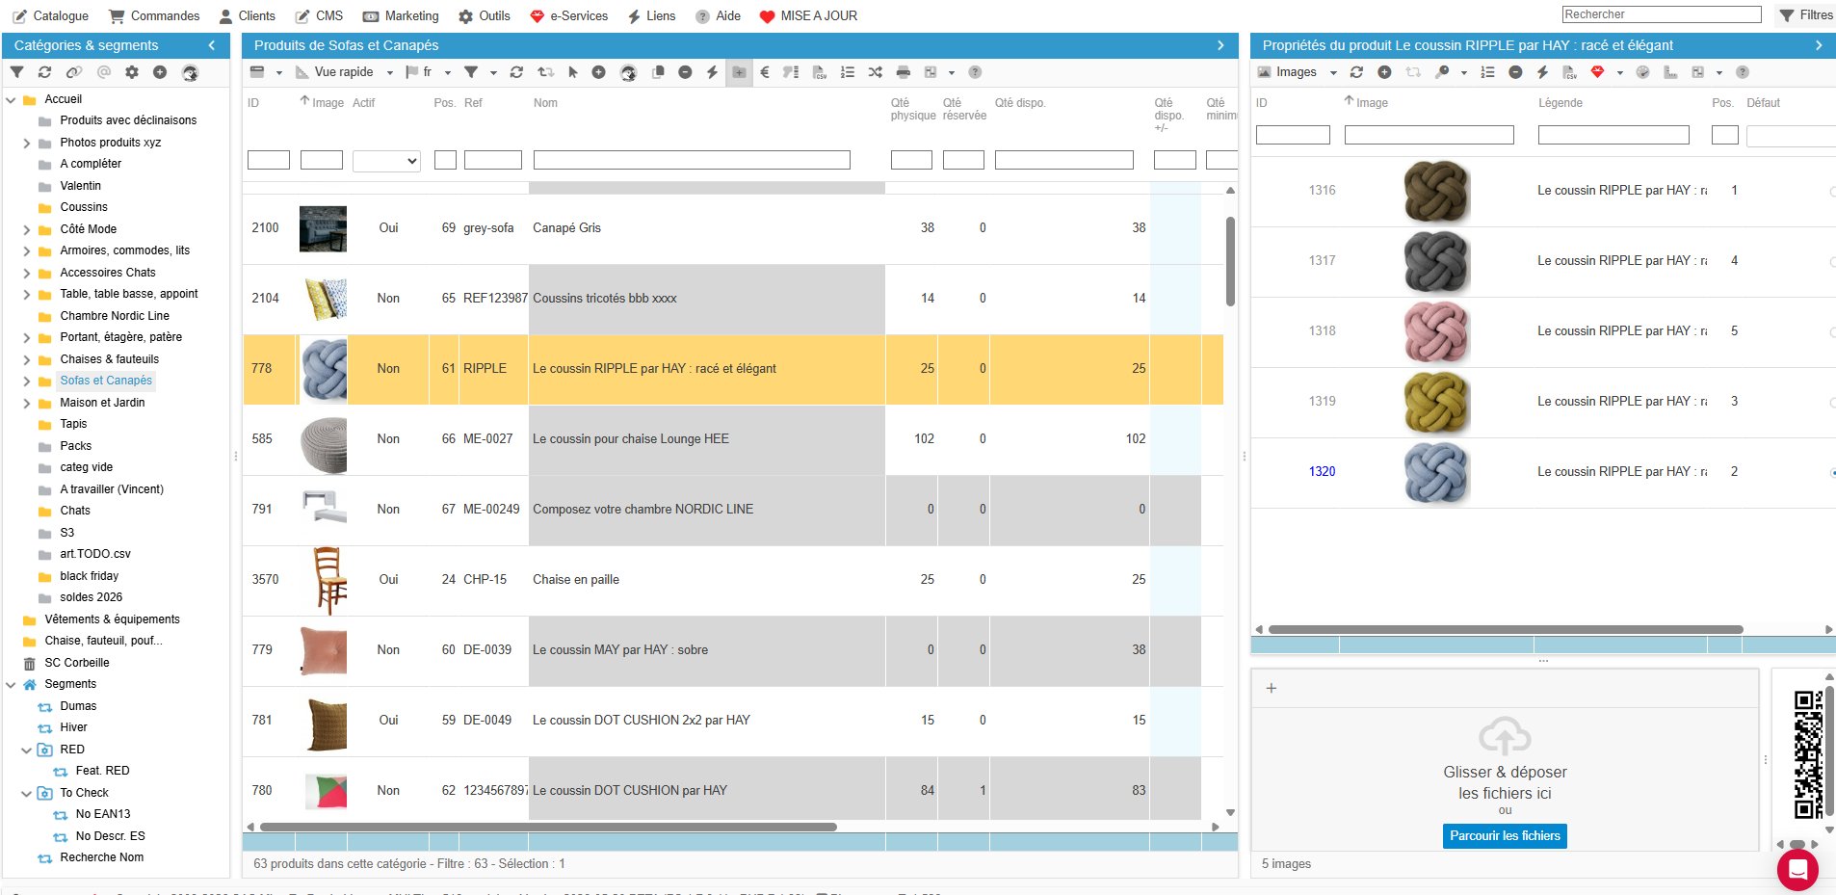The image size is (1836, 895).
Task: Refresh the Catégories & segments tree
Action: [44, 72]
